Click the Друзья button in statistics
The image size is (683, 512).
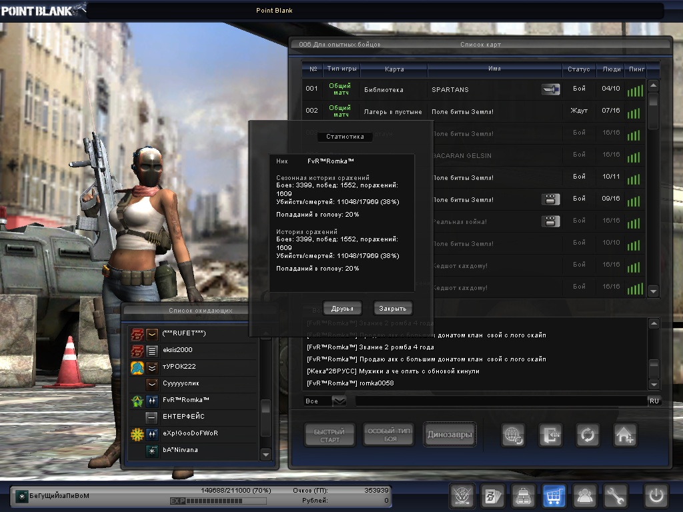pos(342,308)
